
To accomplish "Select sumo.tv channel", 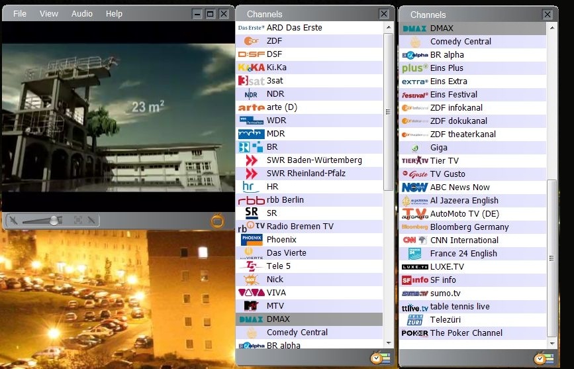I will pos(473,293).
